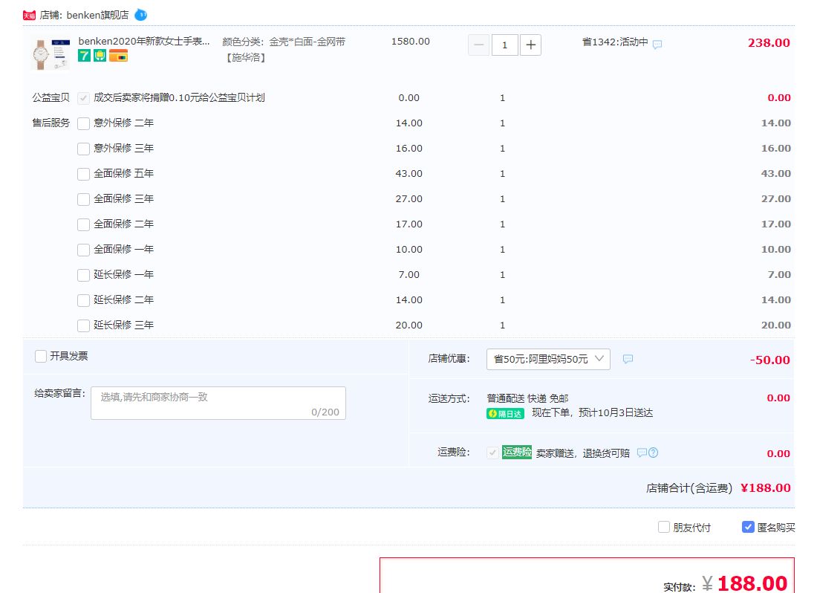Viewport: 817px width, 593px height.
Task: Check 全面保修 三年 option
Action: point(83,199)
